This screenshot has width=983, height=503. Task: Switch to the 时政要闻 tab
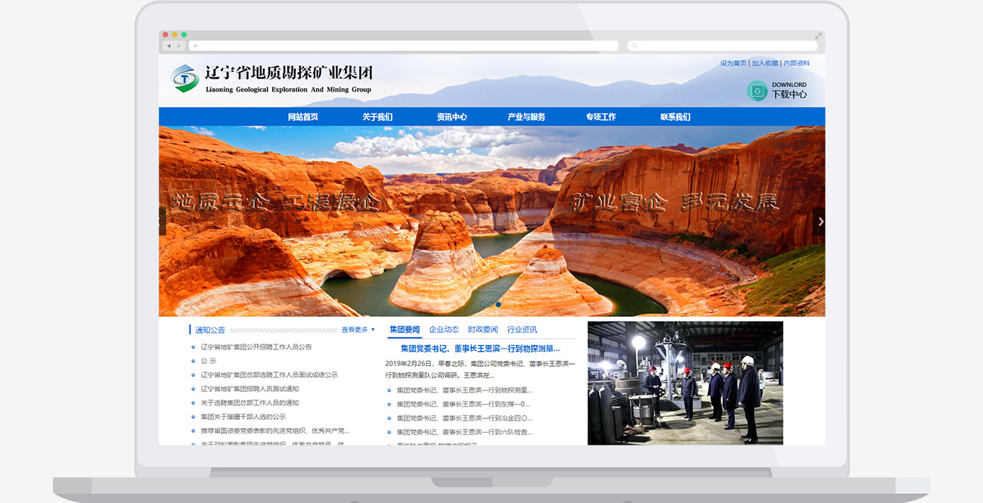(x=483, y=330)
